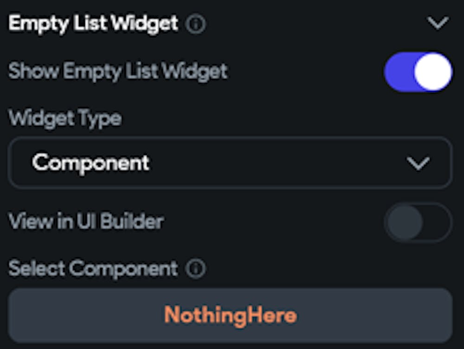Click the Select Component label
This screenshot has height=349, width=464.
pos(93,268)
